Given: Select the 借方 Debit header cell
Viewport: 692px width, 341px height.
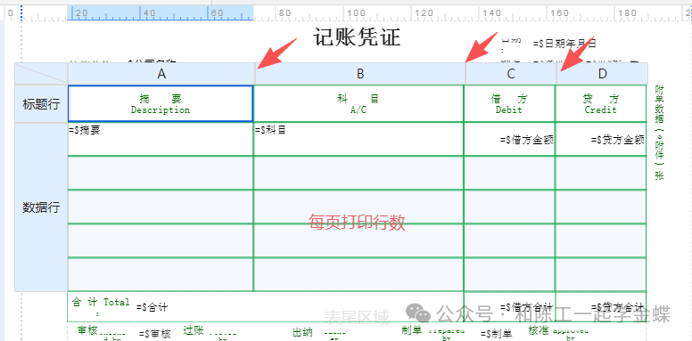Looking at the screenshot, I should click(509, 103).
